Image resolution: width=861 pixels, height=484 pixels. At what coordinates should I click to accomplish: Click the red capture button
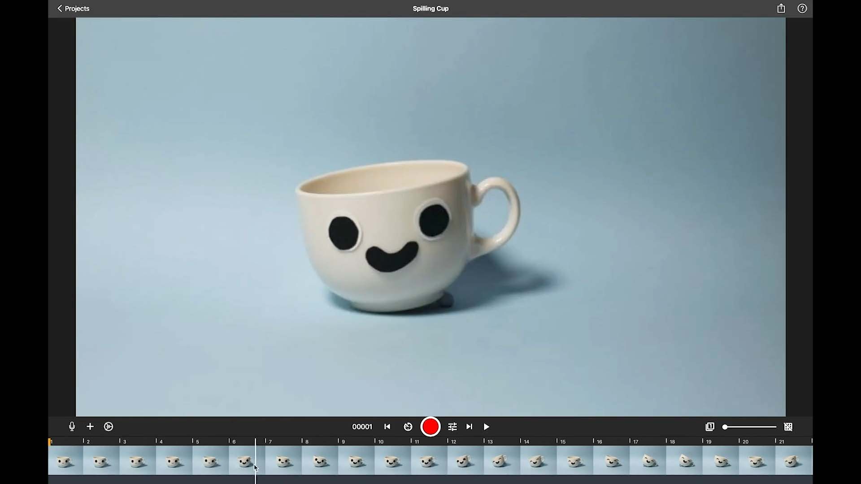[x=430, y=427]
